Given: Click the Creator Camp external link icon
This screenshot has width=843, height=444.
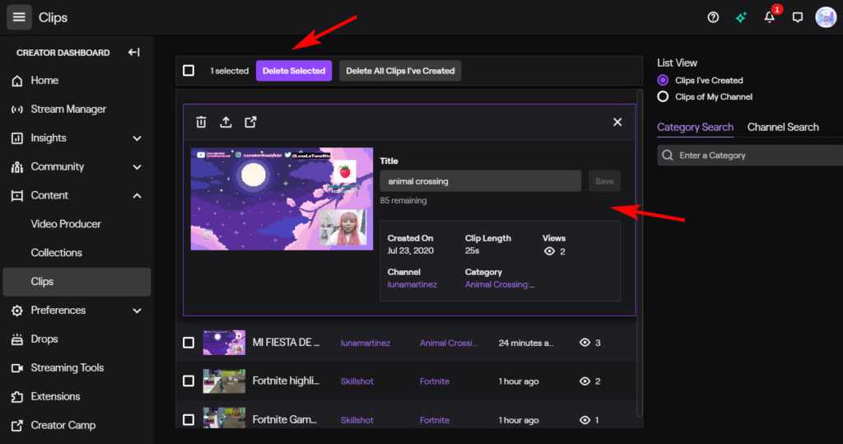Looking at the screenshot, I should point(17,426).
